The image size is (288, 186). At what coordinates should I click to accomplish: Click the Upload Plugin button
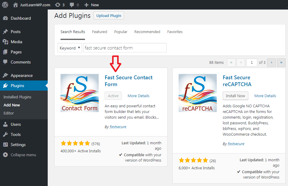109,15
